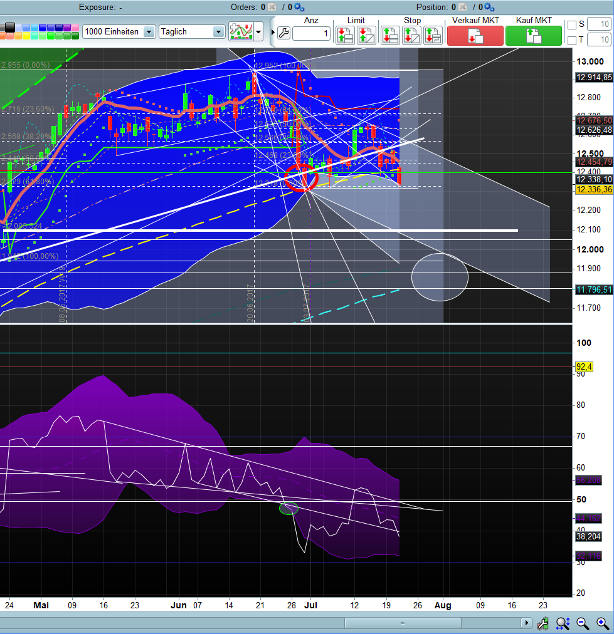
Task: Click the 12.952 (100,00%) Fibonacci label
Action: pos(285,66)
